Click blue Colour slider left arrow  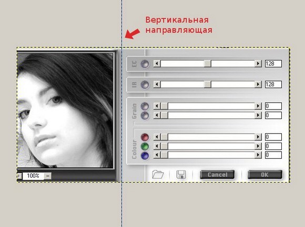[x=157, y=155]
